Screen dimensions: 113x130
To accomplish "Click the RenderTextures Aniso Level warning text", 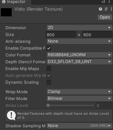I will click(x=63, y=116).
